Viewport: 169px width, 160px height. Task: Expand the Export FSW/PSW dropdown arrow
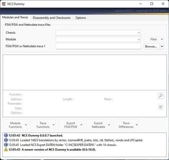click(x=81, y=125)
